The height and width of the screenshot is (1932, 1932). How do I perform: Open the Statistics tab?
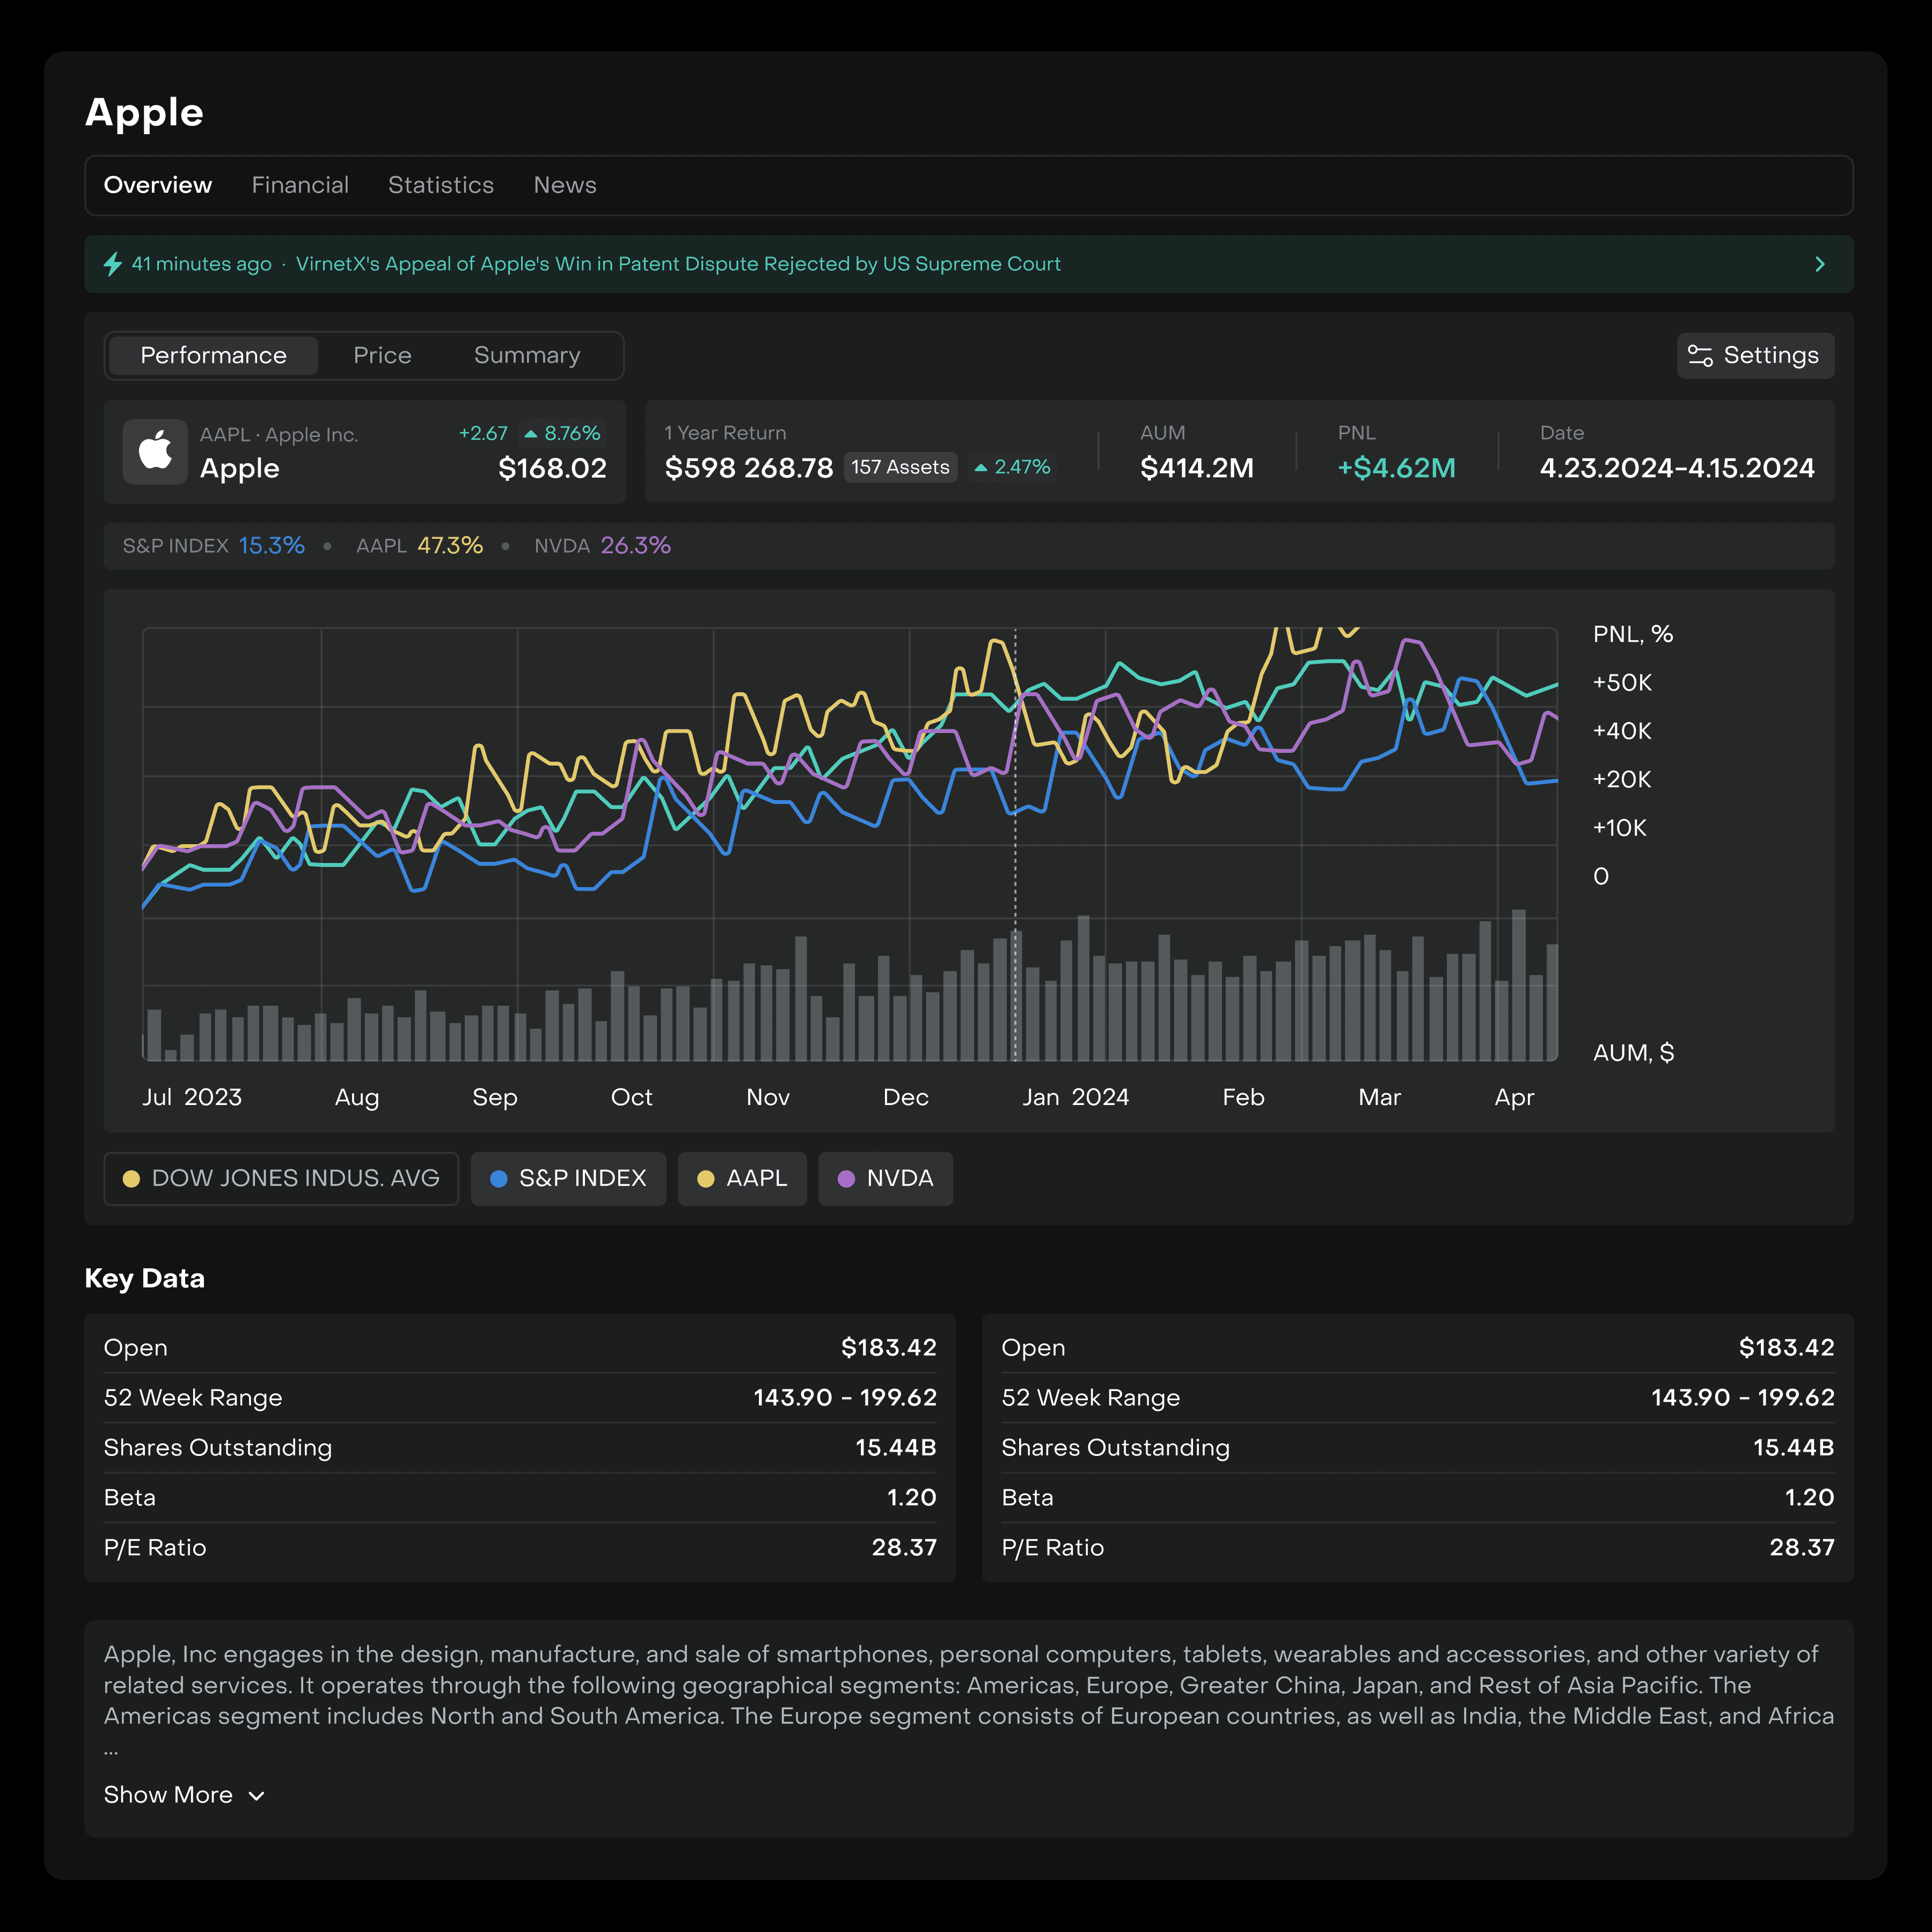pos(440,185)
